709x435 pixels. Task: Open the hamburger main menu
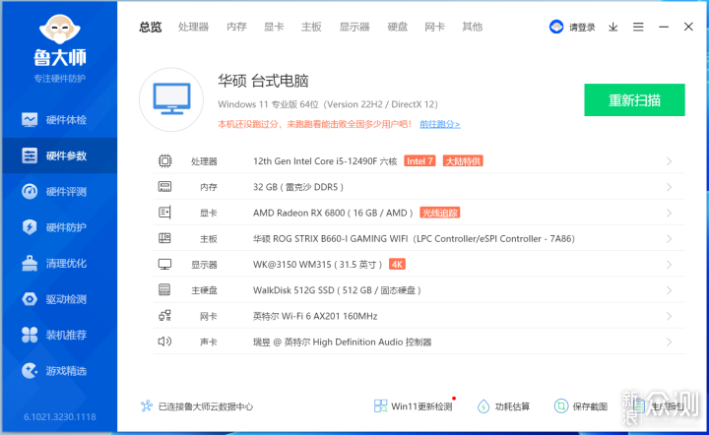pos(638,28)
